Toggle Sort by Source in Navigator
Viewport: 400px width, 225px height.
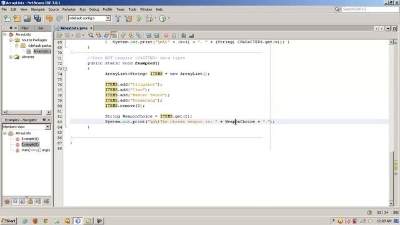[x=46, y=201]
